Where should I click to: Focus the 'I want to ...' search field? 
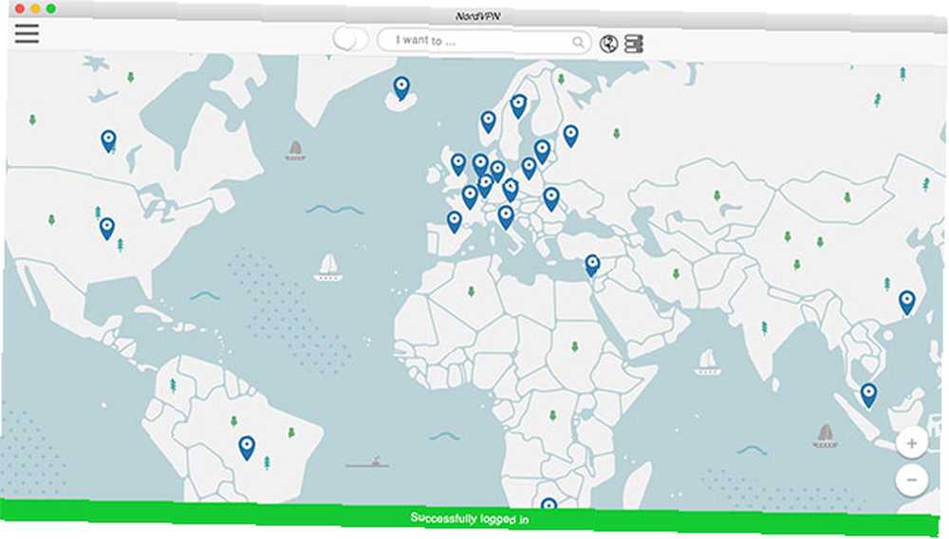483,41
